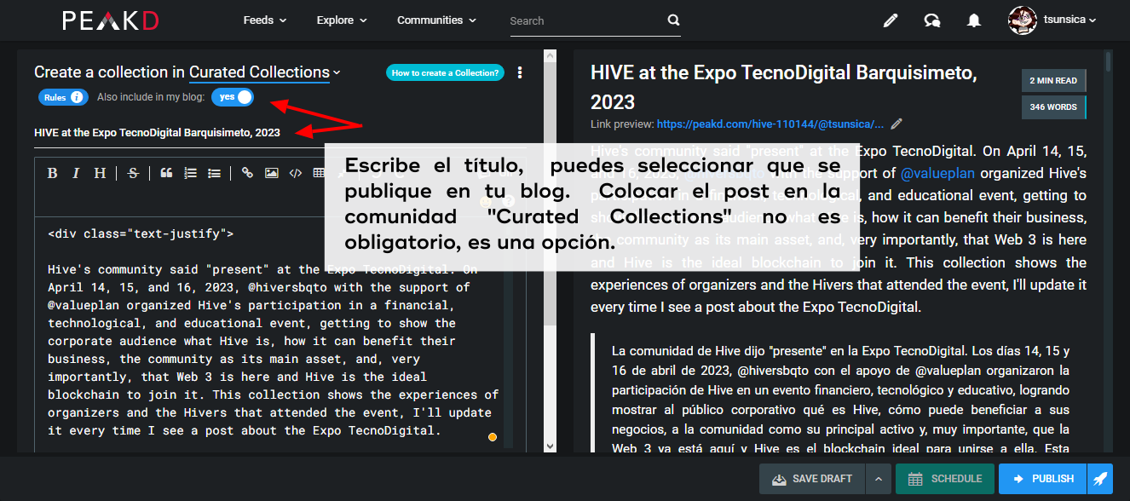Open the @valueplan mention link in preview
Viewport: 1130px width, 501px height.
pyautogui.click(x=937, y=173)
